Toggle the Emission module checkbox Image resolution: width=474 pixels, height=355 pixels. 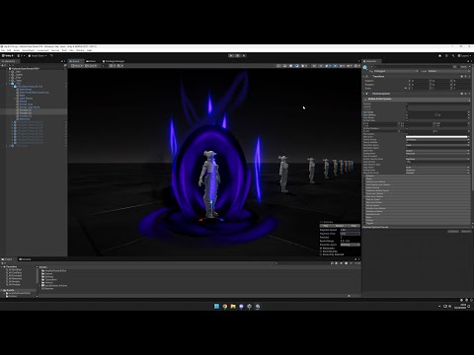(364, 176)
